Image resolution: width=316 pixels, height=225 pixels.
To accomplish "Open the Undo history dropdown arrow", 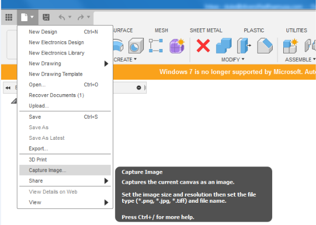I will (70, 17).
